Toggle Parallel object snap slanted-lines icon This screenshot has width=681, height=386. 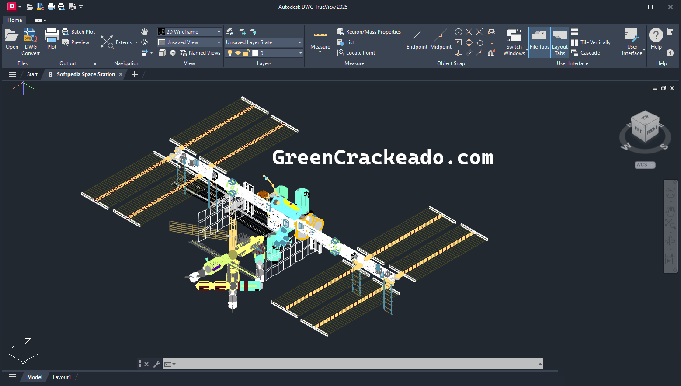469,53
